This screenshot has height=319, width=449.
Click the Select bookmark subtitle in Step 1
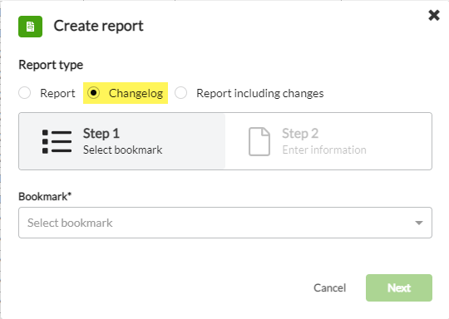122,150
